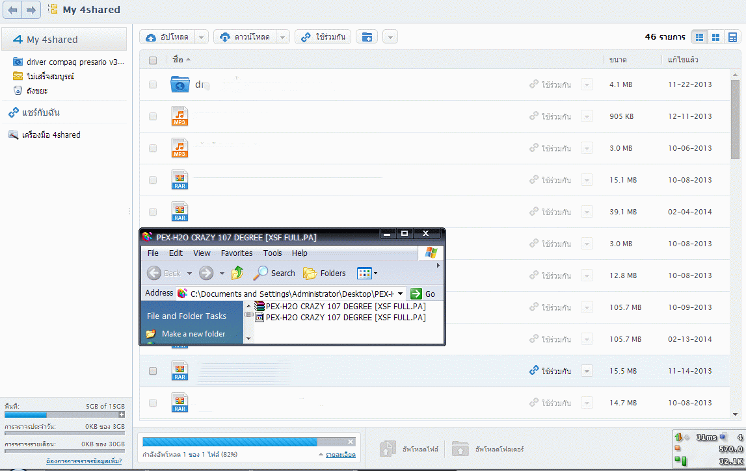The height and width of the screenshot is (471, 746).
Task: Go back with the left arrow button
Action: point(13,10)
